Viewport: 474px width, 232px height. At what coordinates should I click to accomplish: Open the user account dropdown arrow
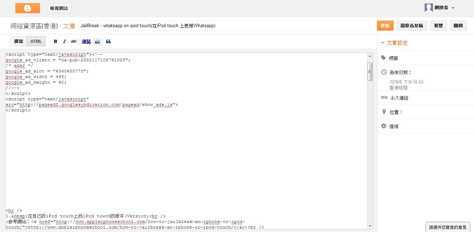click(x=453, y=8)
